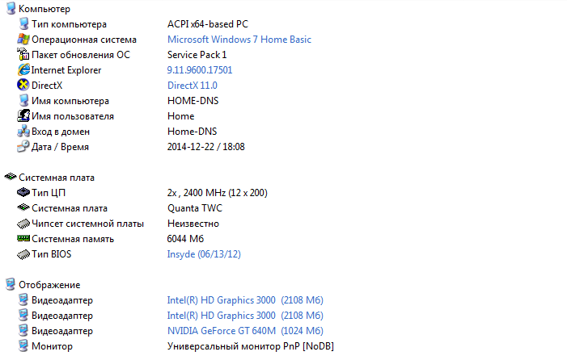Select the Пакет обновления ОС row label
Image resolution: width=567 pixels, height=360 pixels.
80,55
